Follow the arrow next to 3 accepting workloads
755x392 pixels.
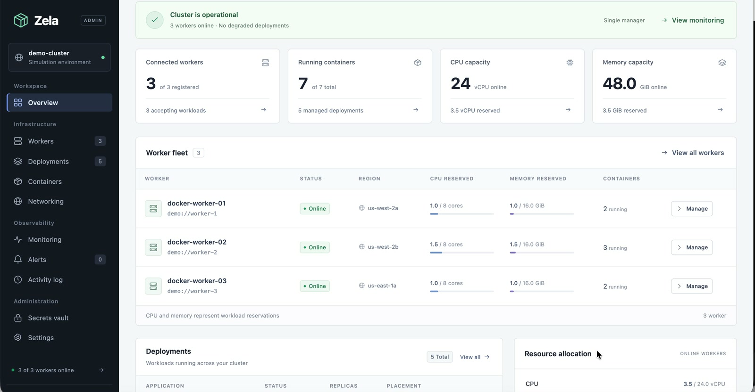pos(263,110)
